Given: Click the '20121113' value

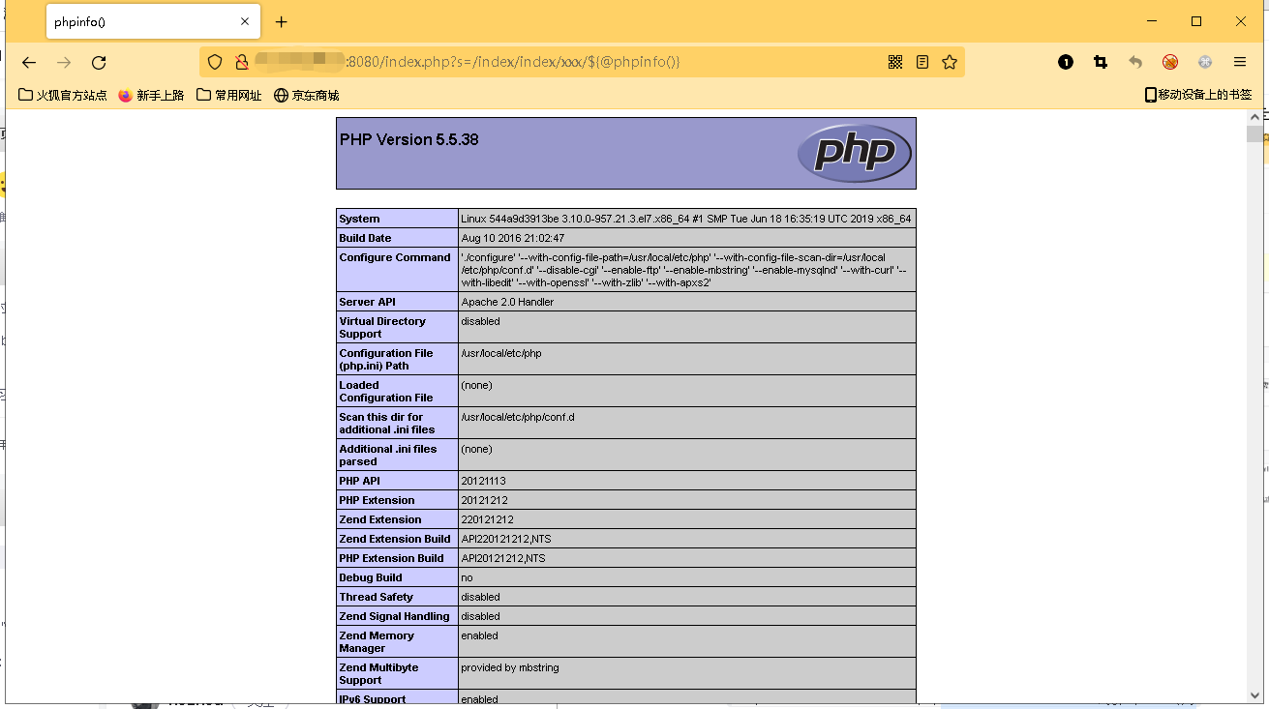Looking at the screenshot, I should coord(483,481).
